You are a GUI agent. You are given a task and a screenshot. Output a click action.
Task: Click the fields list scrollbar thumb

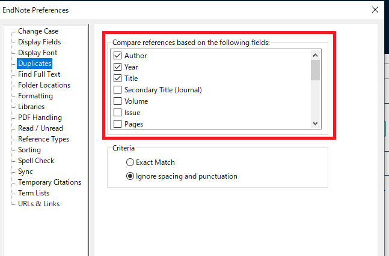[315, 70]
